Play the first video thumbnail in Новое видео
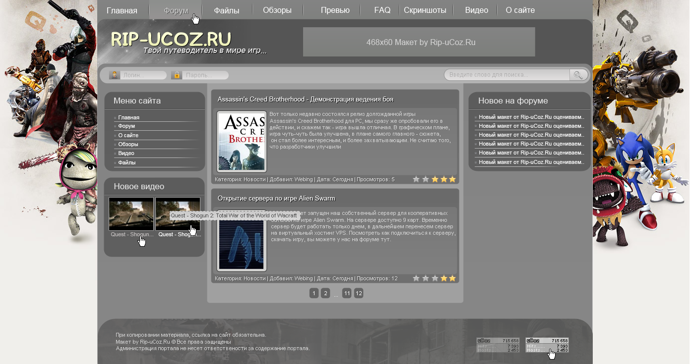 (131, 214)
